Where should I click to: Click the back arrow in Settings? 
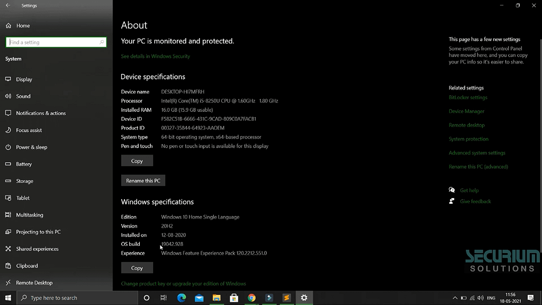[8, 5]
